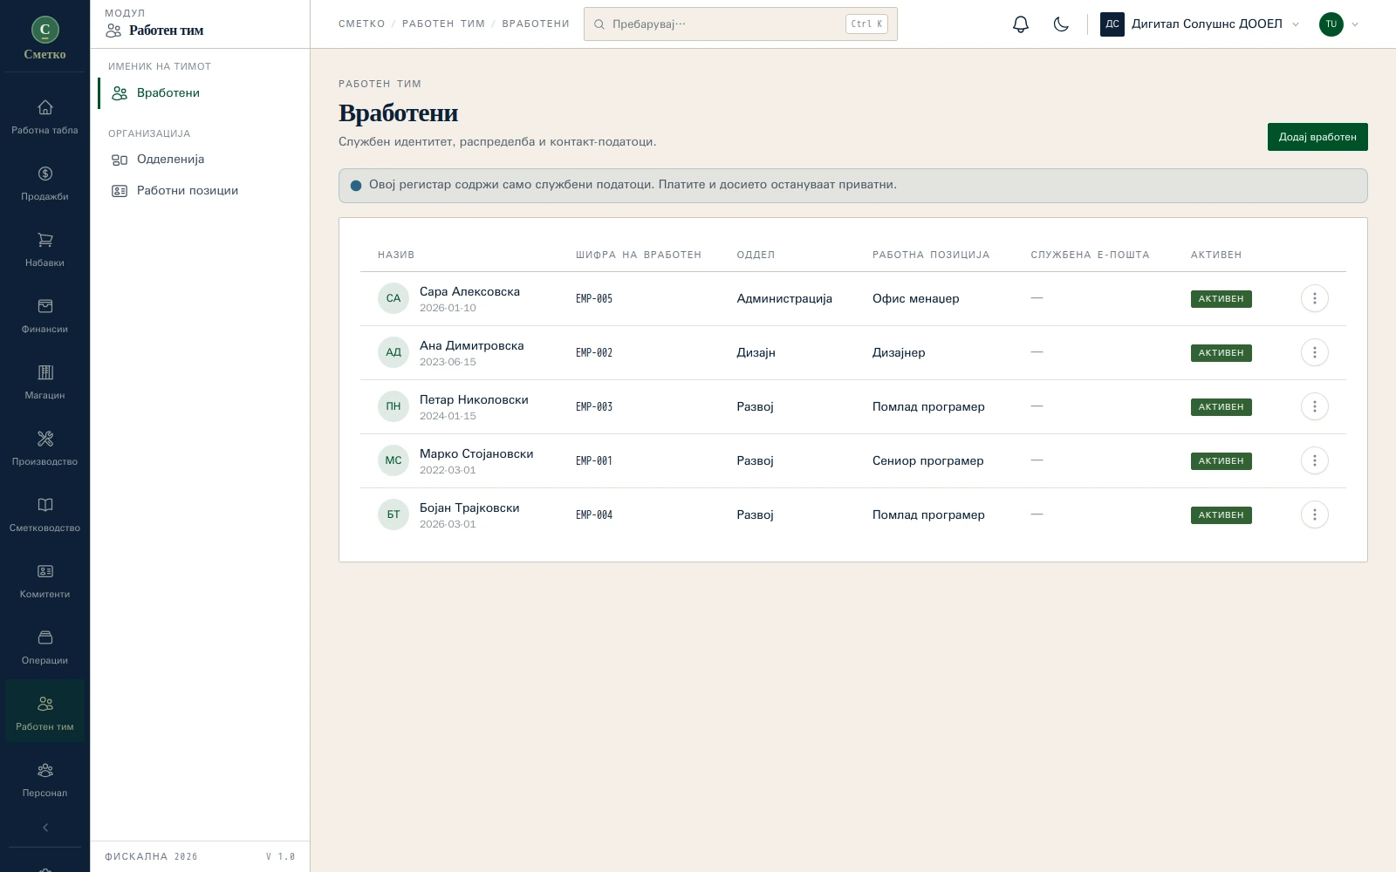Image resolution: width=1396 pixels, height=872 pixels.
Task: Open the Производство module
Action: [44, 449]
